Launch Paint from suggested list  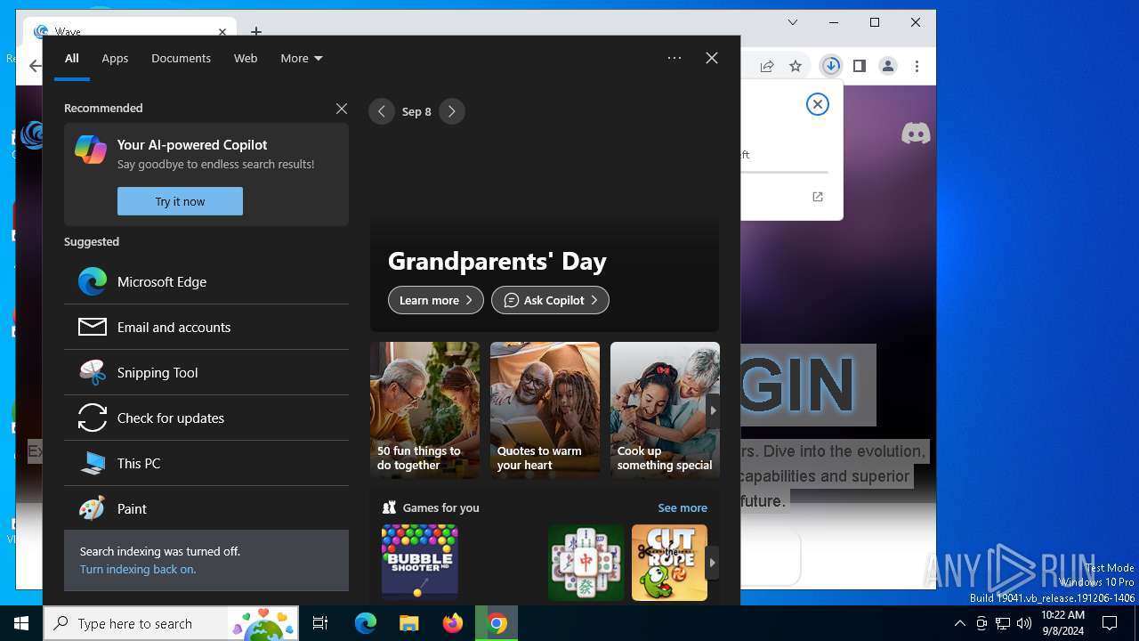tap(206, 508)
